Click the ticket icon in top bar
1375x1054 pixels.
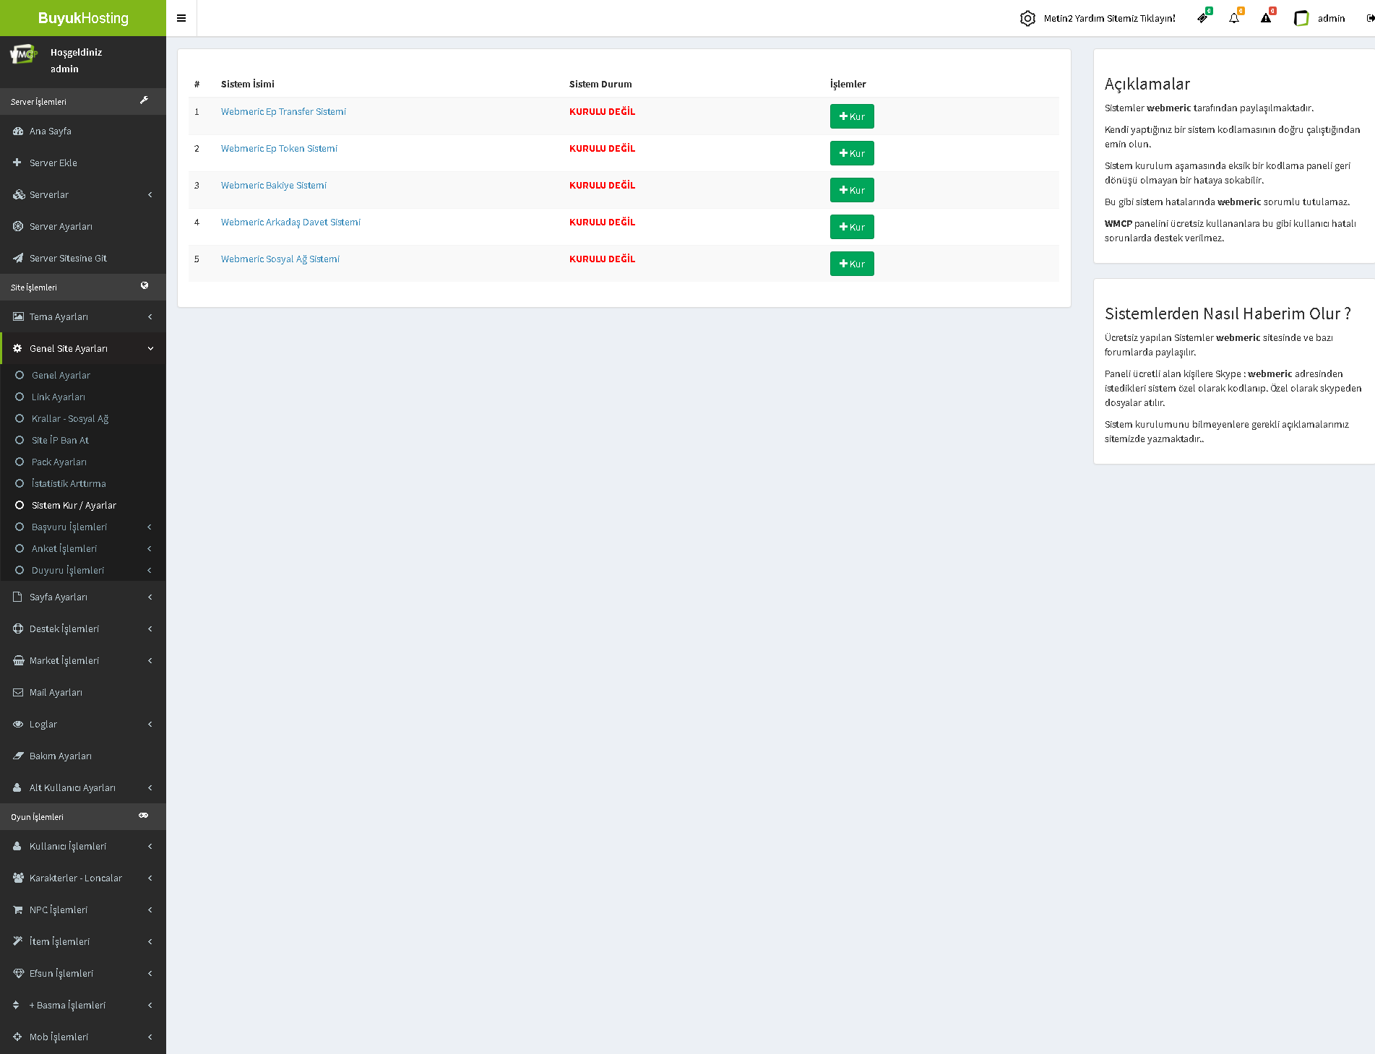pos(1202,18)
